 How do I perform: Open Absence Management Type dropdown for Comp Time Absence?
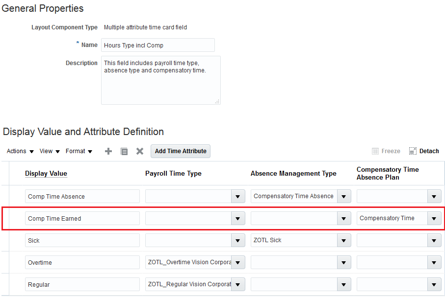tap(344, 197)
